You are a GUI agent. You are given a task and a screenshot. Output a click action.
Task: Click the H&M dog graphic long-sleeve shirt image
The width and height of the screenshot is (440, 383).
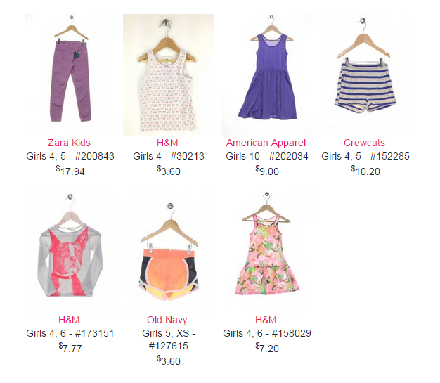pyautogui.click(x=70, y=252)
